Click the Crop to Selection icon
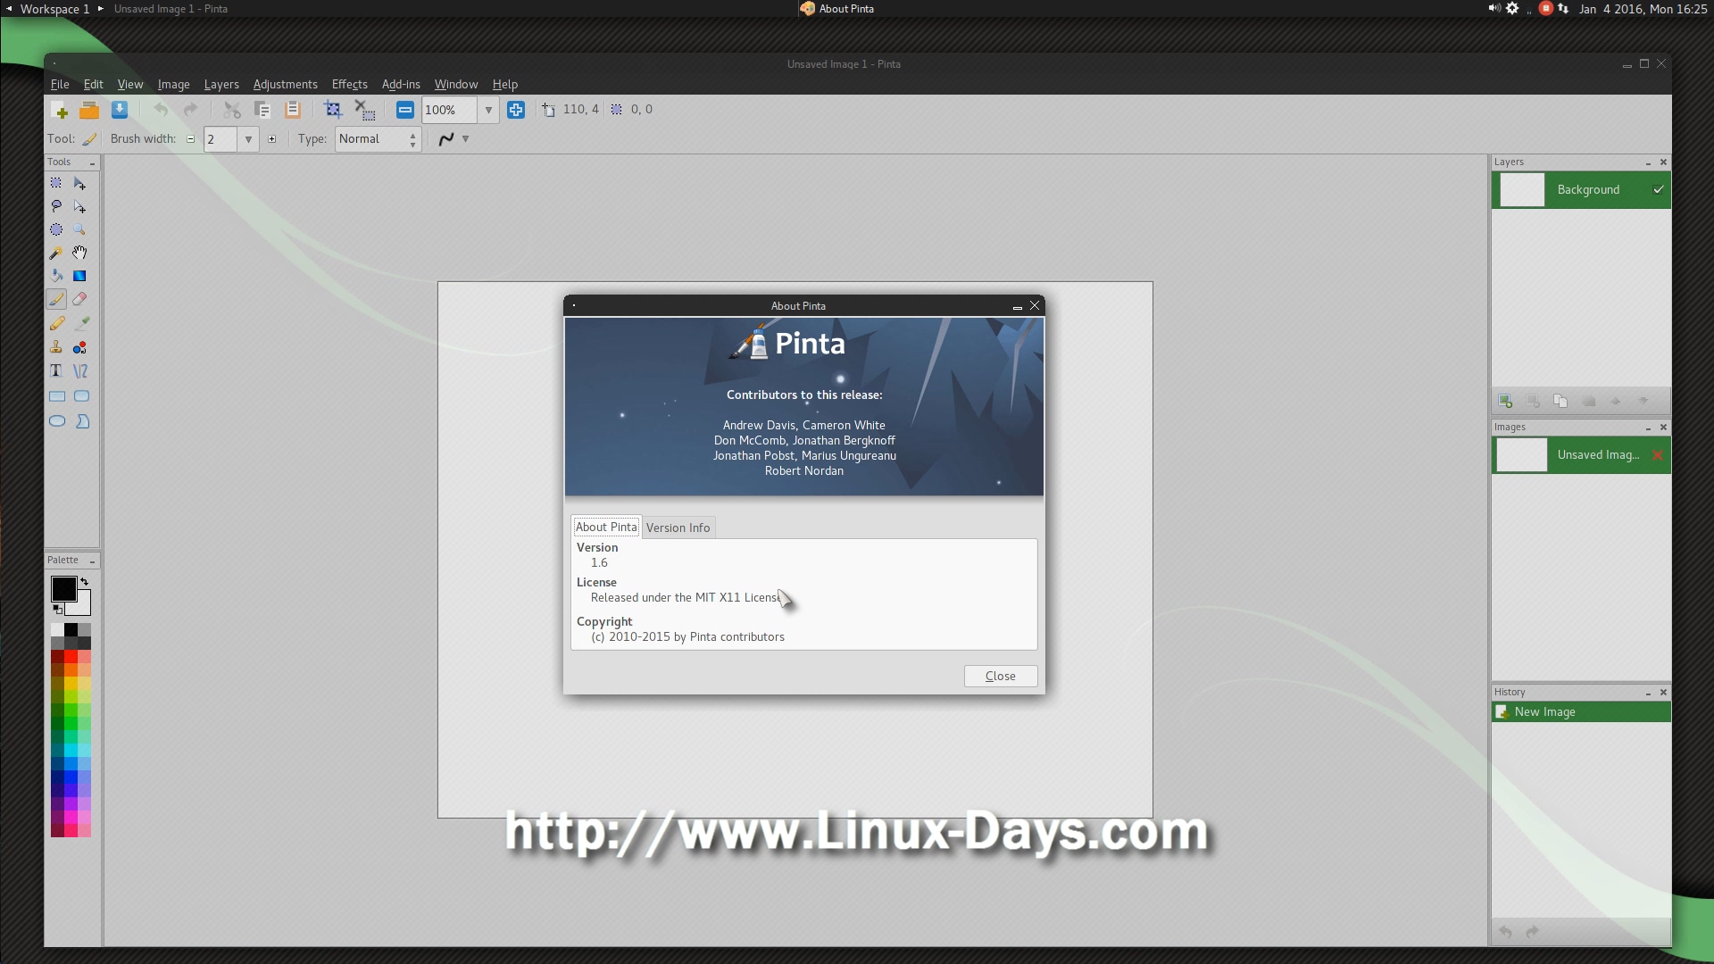Image resolution: width=1714 pixels, height=964 pixels. coord(333,110)
